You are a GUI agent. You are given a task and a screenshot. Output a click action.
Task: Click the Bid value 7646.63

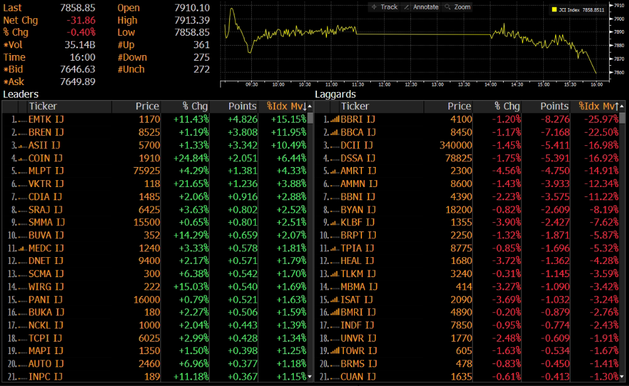click(78, 69)
